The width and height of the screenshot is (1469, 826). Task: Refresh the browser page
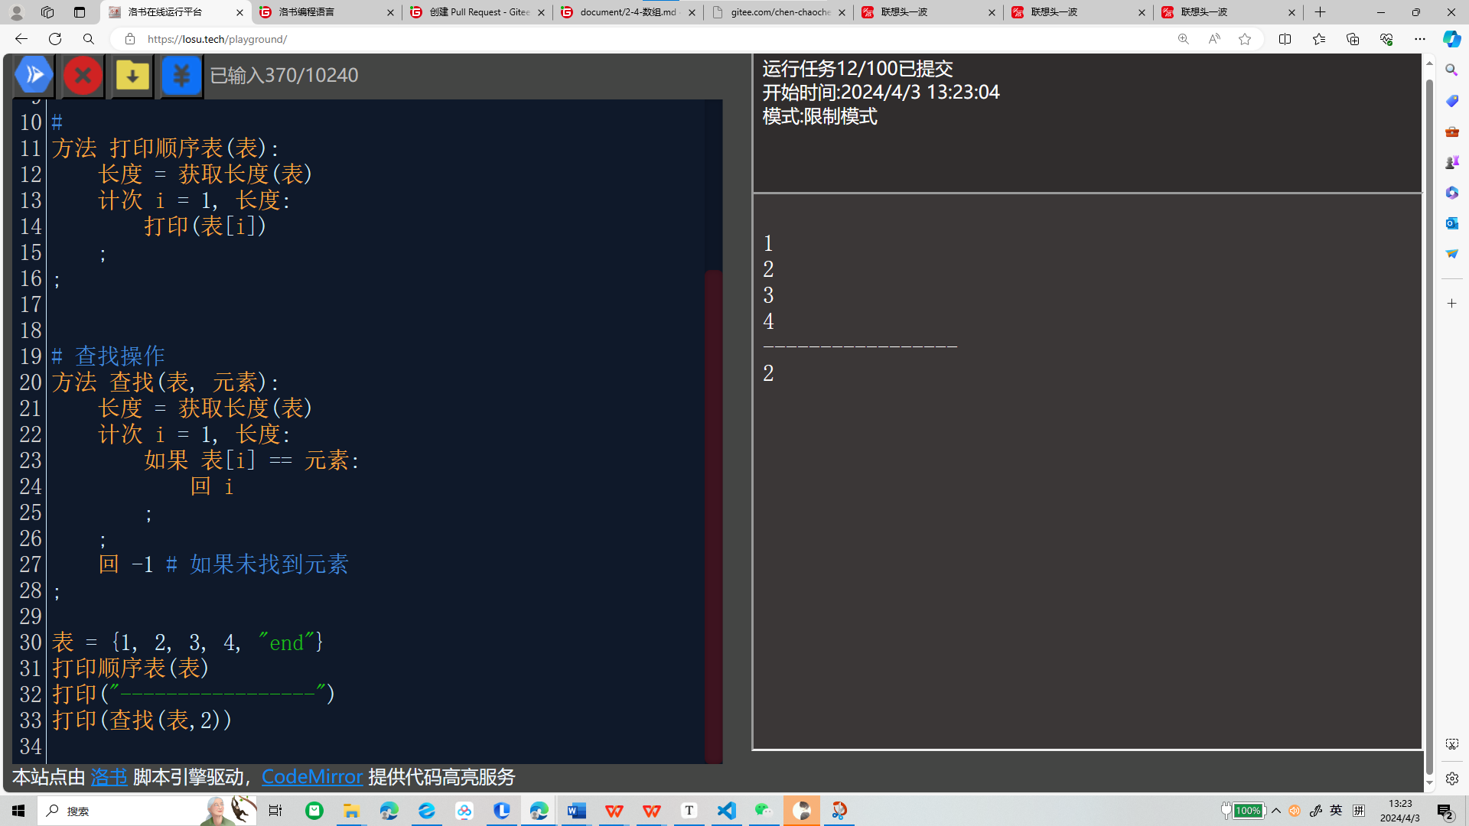[x=55, y=39]
